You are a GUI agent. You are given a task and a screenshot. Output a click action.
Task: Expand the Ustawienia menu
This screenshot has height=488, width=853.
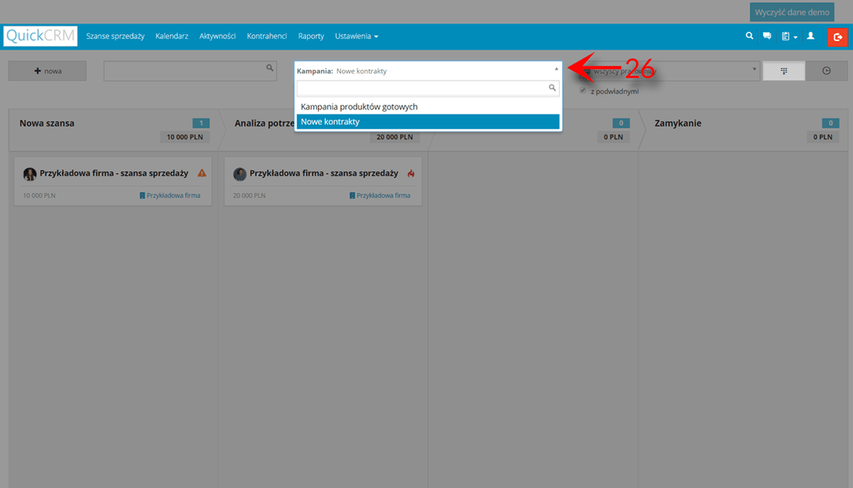coord(356,36)
